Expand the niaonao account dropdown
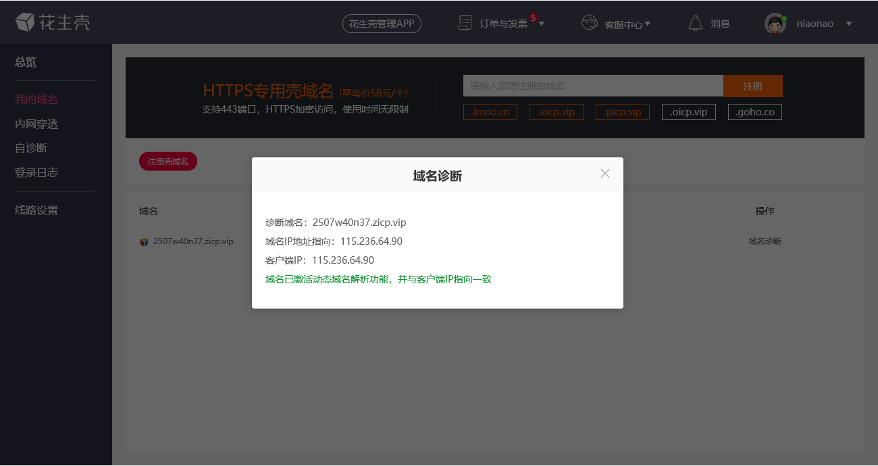The image size is (878, 466). (x=848, y=23)
